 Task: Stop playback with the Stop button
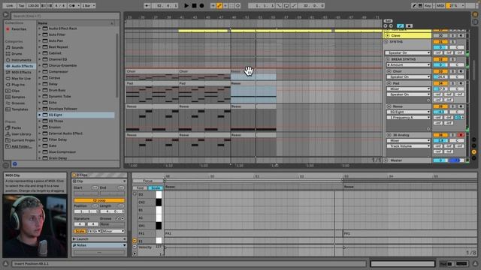click(194, 5)
